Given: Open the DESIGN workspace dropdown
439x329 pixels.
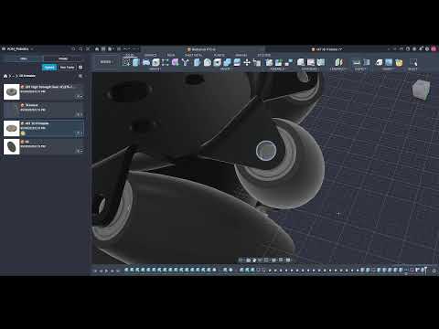Looking at the screenshot, I should (x=106, y=62).
